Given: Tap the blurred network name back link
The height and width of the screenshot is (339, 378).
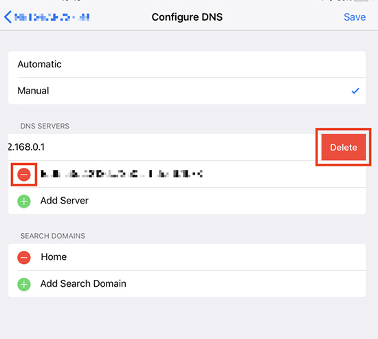Looking at the screenshot, I should (52, 17).
